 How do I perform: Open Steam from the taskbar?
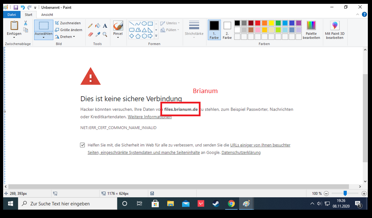(x=216, y=203)
